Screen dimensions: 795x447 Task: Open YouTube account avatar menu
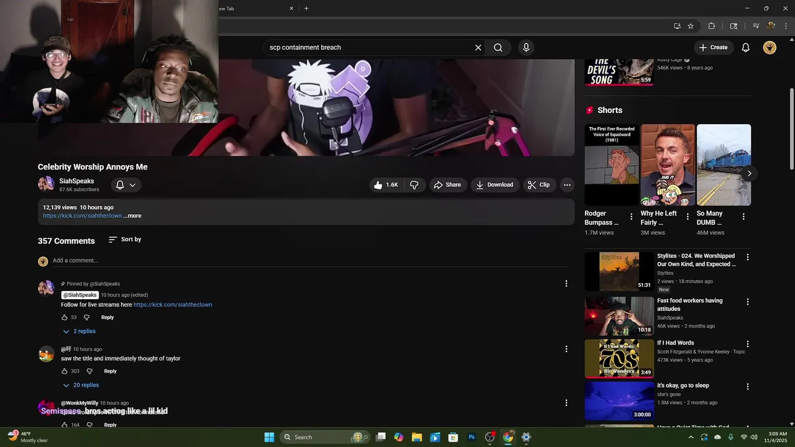(x=770, y=47)
